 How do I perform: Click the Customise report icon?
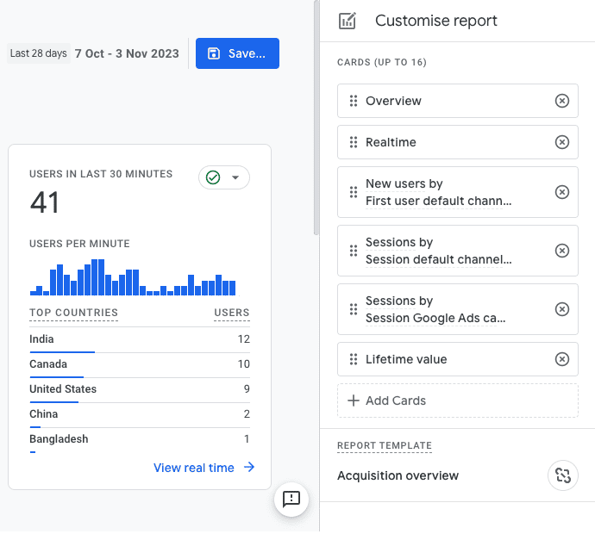(x=348, y=21)
